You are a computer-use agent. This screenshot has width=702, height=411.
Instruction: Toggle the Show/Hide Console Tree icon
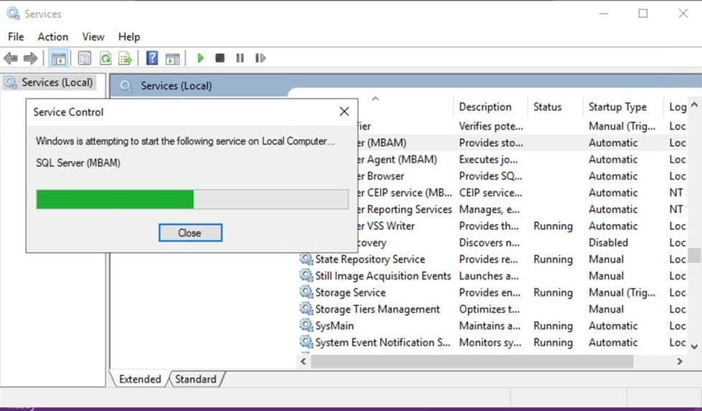point(58,58)
